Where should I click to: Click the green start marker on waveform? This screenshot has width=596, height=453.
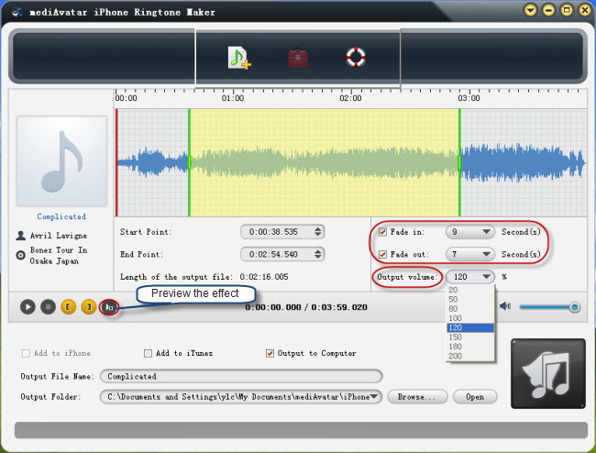point(189,162)
